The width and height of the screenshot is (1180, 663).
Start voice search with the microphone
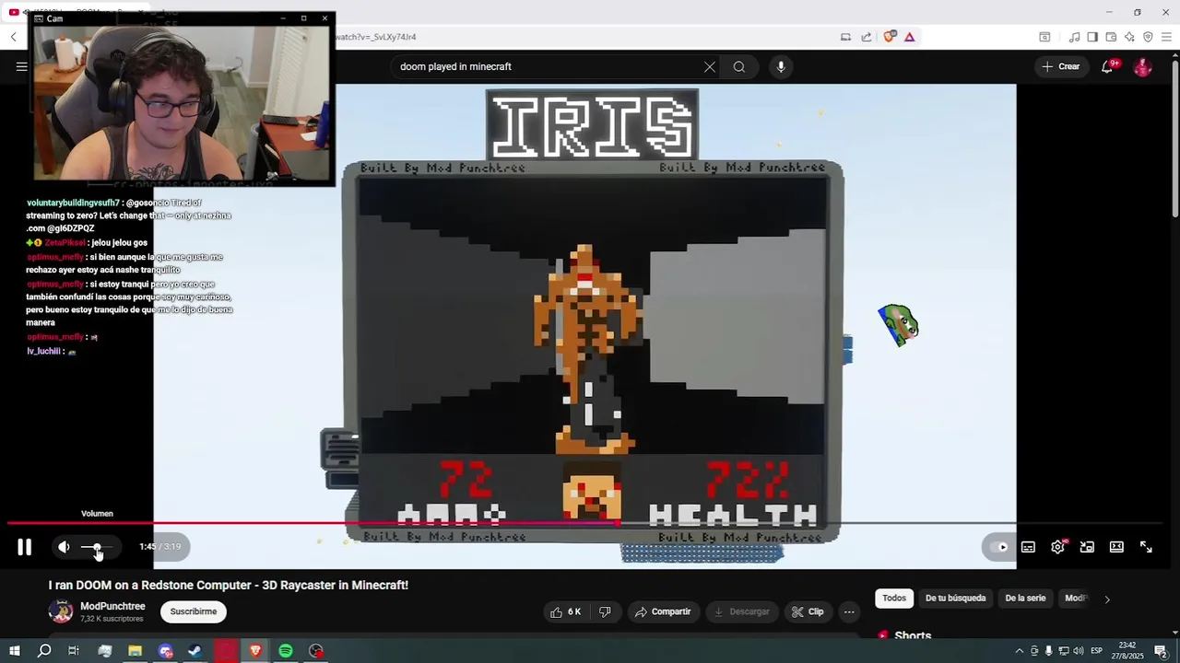[x=781, y=66]
